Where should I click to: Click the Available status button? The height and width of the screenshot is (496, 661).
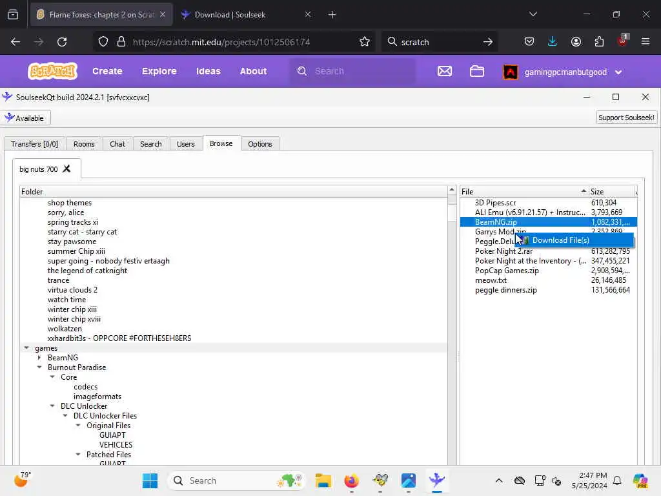[25, 118]
